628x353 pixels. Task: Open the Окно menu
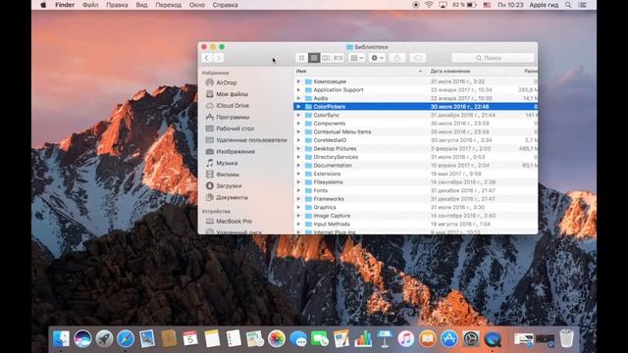point(196,5)
